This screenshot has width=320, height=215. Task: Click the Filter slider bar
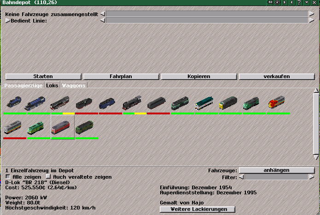tap(276, 177)
